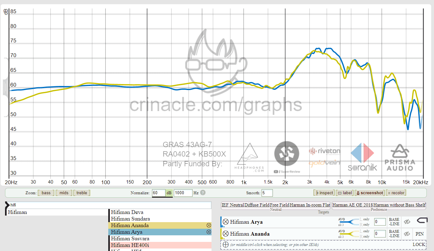The width and height of the screenshot is (434, 251).
Task: Select Harman In-room Flat target
Action: coord(310,205)
